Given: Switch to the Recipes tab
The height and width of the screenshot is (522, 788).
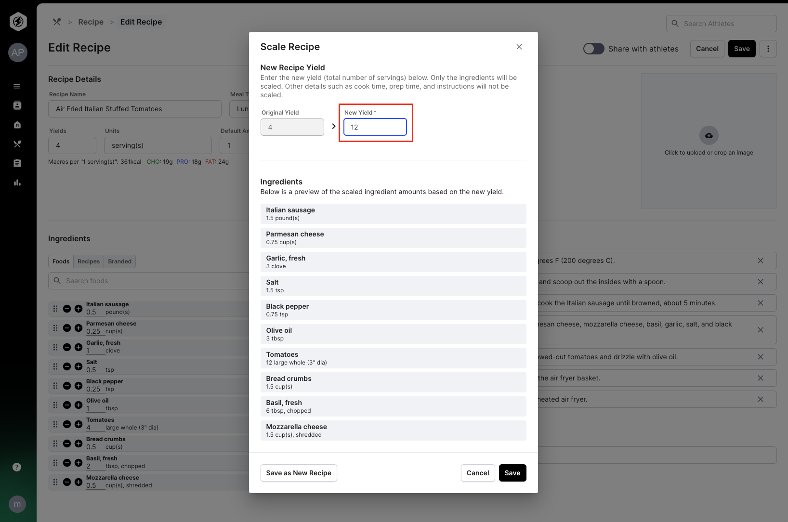Looking at the screenshot, I should click(89, 261).
